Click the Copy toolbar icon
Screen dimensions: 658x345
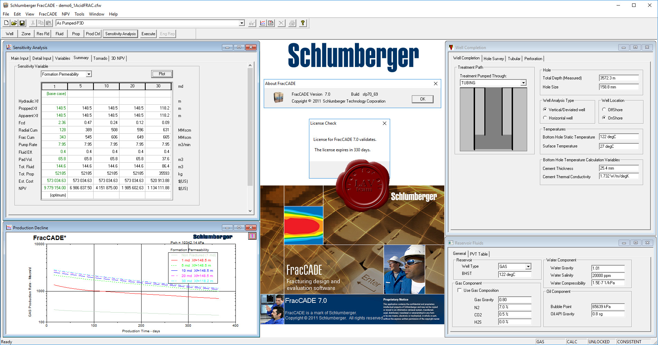pyautogui.click(x=41, y=23)
